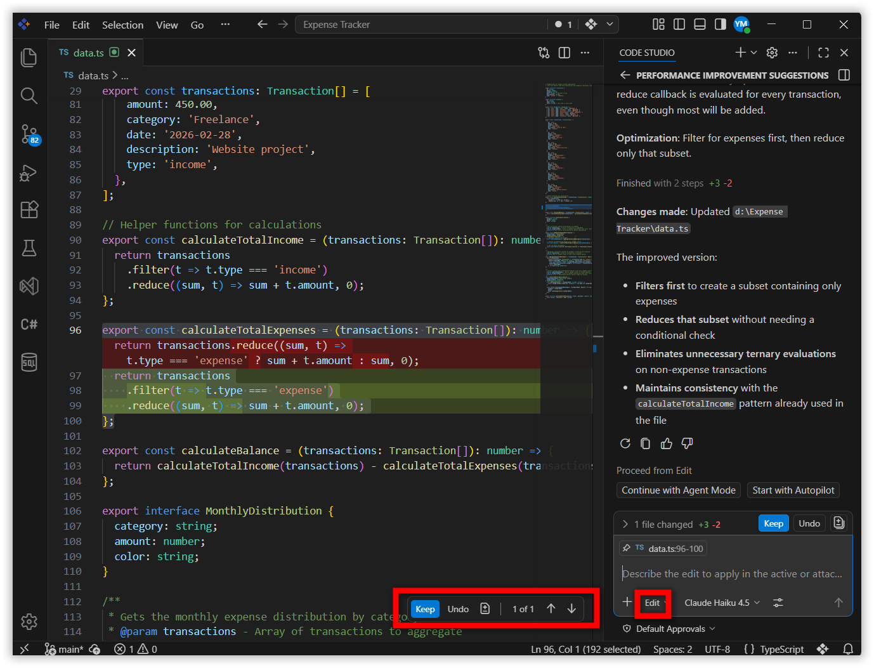This screenshot has height=668, width=874.
Task: Open the dropdown arrow beside new chat plus
Action: click(x=753, y=53)
